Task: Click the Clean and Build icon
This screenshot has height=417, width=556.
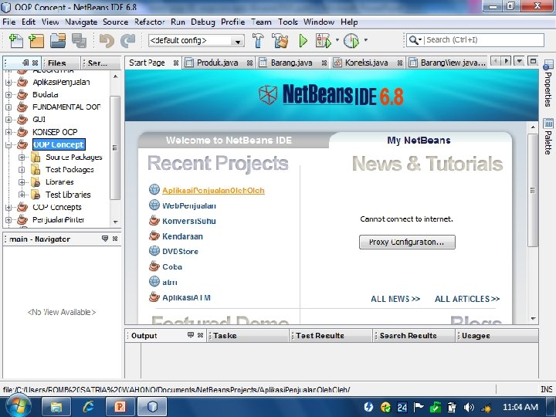Action: point(280,40)
